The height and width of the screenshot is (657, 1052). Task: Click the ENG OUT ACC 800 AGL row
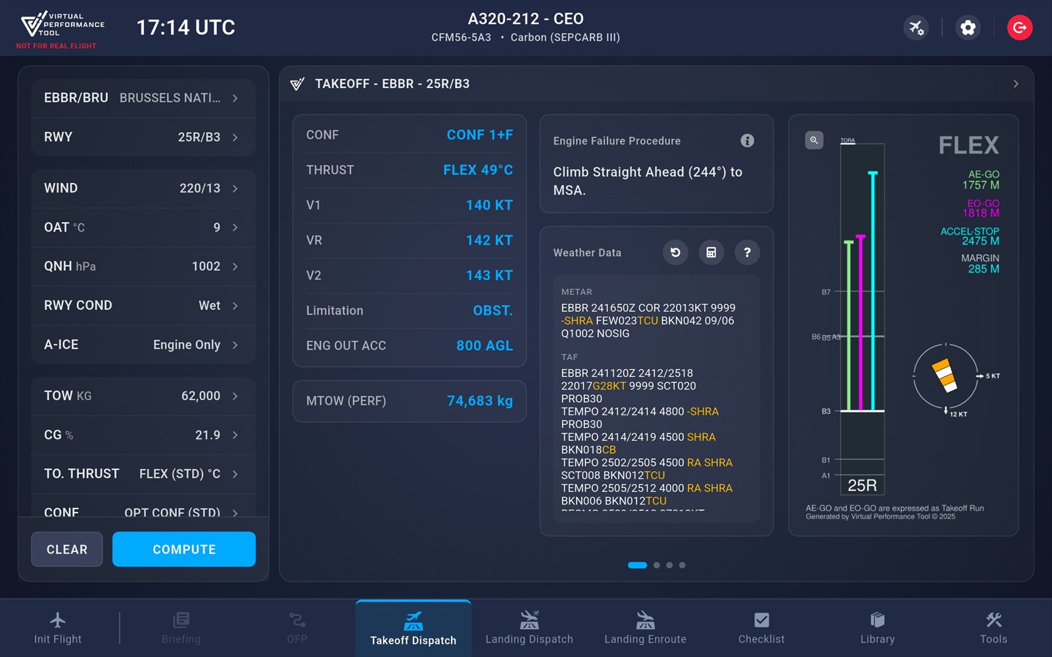[409, 346]
